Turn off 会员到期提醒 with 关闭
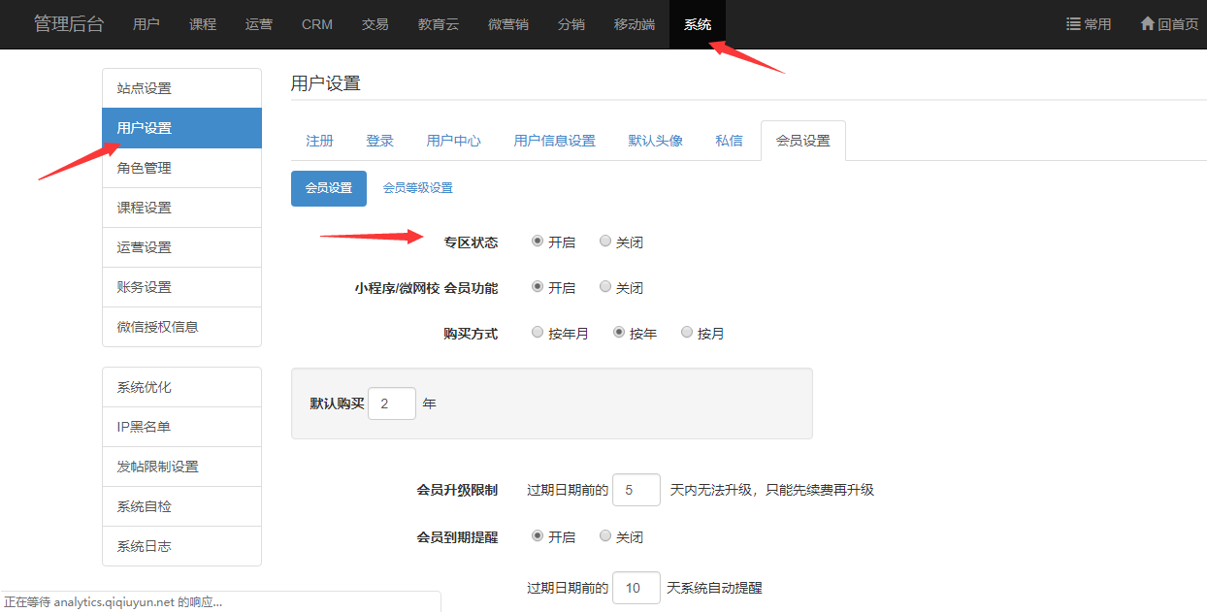 click(x=605, y=536)
